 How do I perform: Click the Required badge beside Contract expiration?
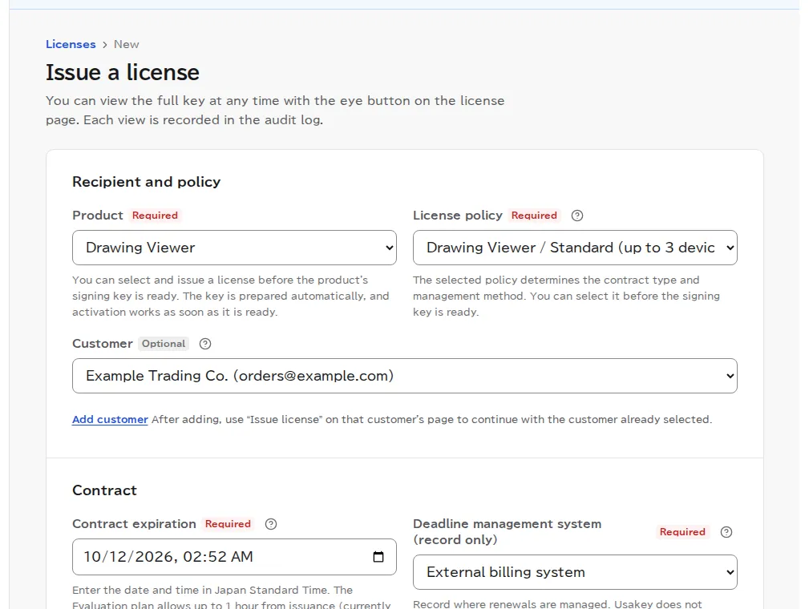pyautogui.click(x=228, y=524)
